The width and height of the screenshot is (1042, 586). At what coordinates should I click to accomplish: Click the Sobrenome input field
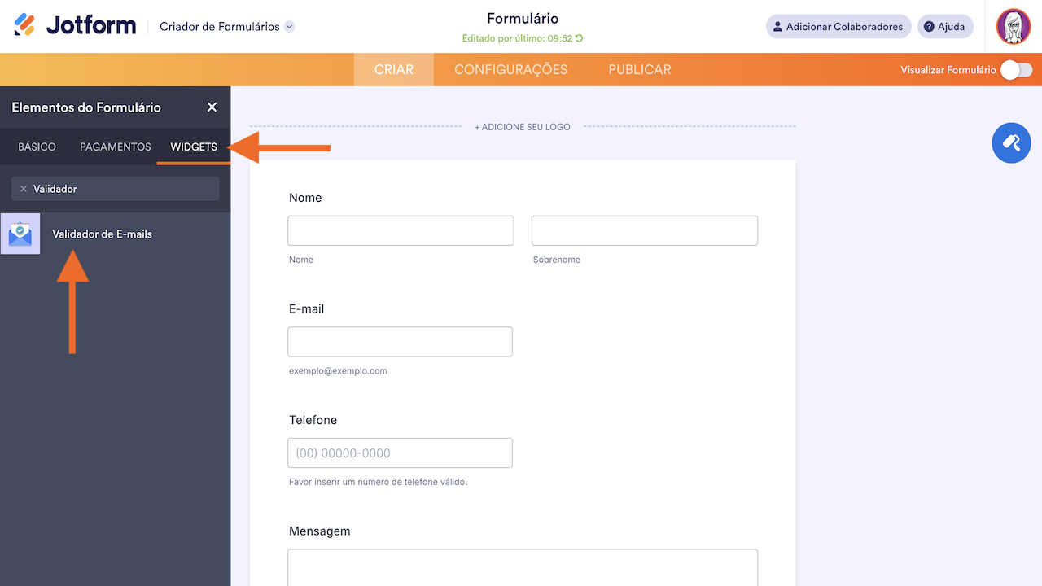coord(644,230)
